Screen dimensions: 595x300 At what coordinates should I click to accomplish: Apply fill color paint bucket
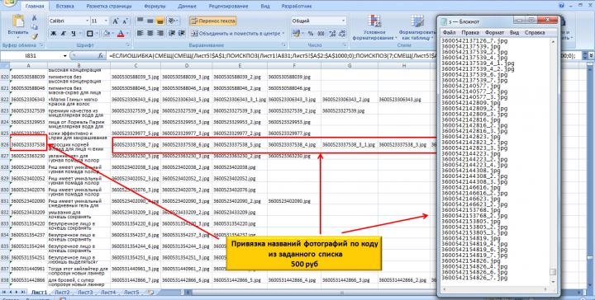click(107, 34)
